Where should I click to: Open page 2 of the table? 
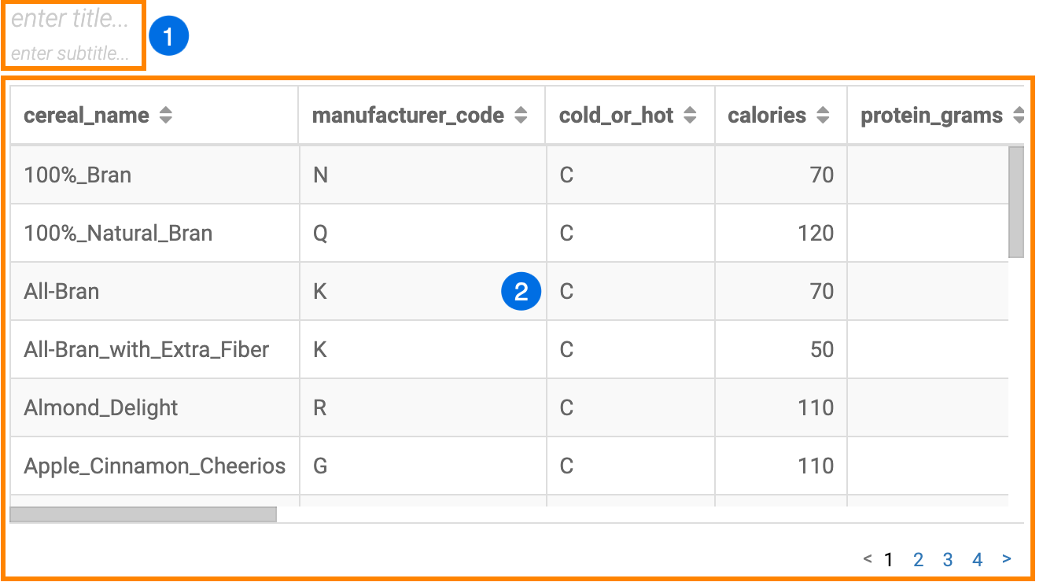tap(918, 559)
